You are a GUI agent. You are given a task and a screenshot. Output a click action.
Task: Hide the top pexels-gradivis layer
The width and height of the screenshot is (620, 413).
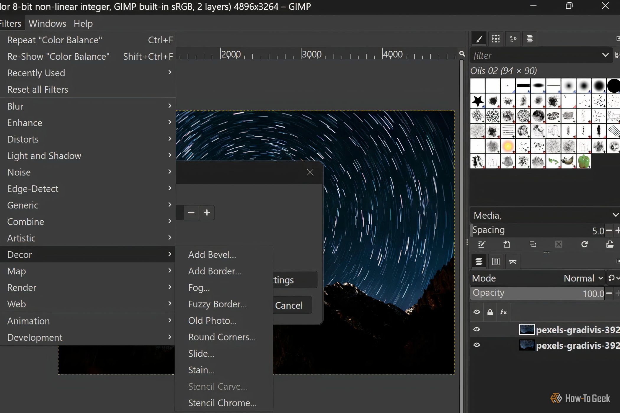point(477,329)
